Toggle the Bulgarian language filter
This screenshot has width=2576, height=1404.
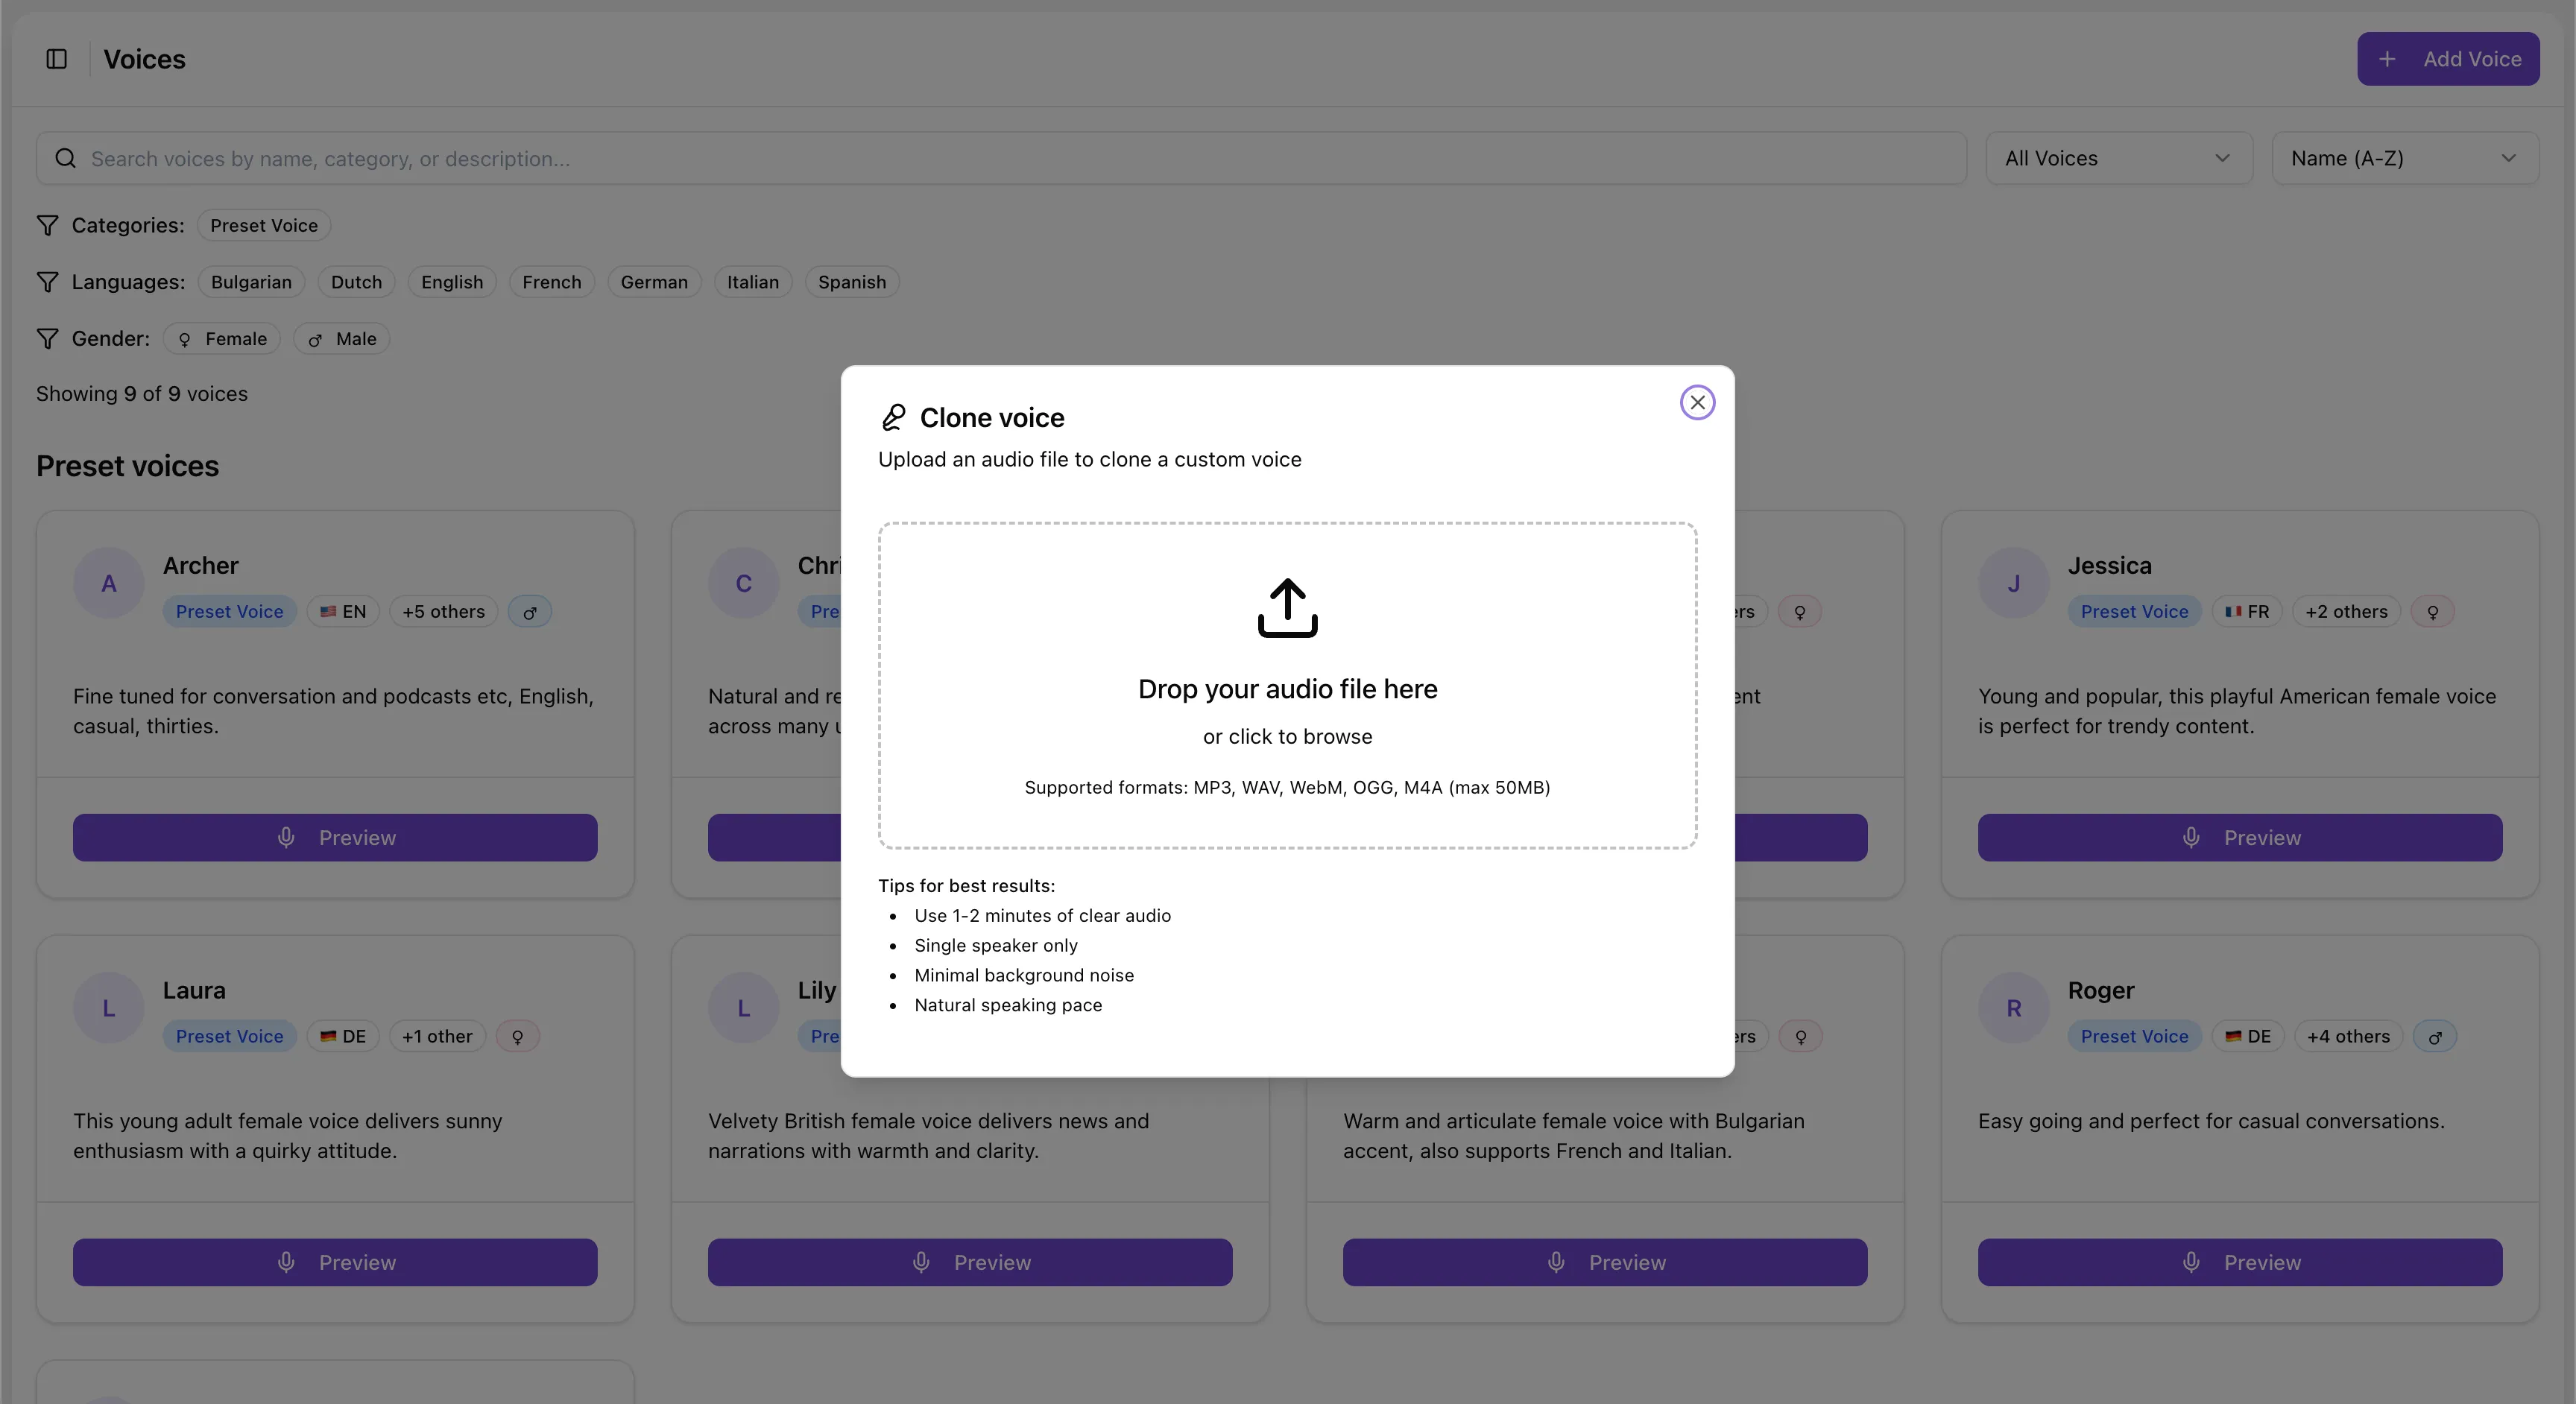(x=251, y=283)
